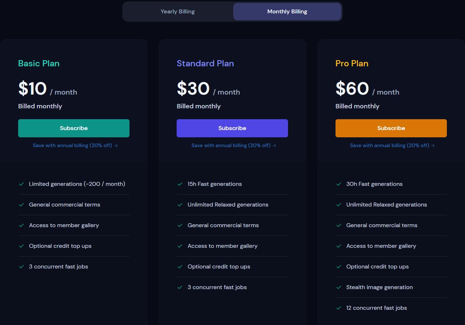Click checkmark next to Basic Optional credit top ups

[x=21, y=246]
